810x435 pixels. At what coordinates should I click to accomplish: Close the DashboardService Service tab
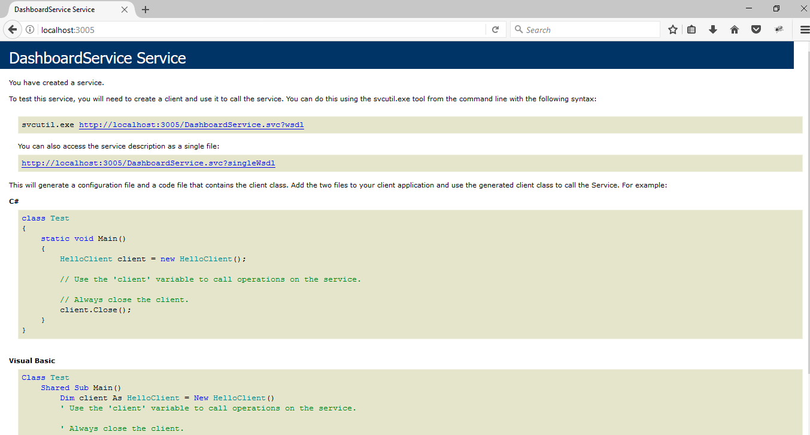click(125, 9)
